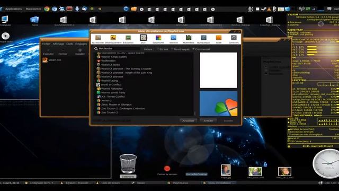Click Fermer toolbar button in PlayOnLinux
The image size is (339, 191).
point(63,52)
